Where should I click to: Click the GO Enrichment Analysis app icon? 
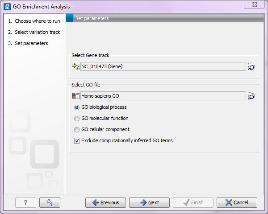(x=7, y=7)
